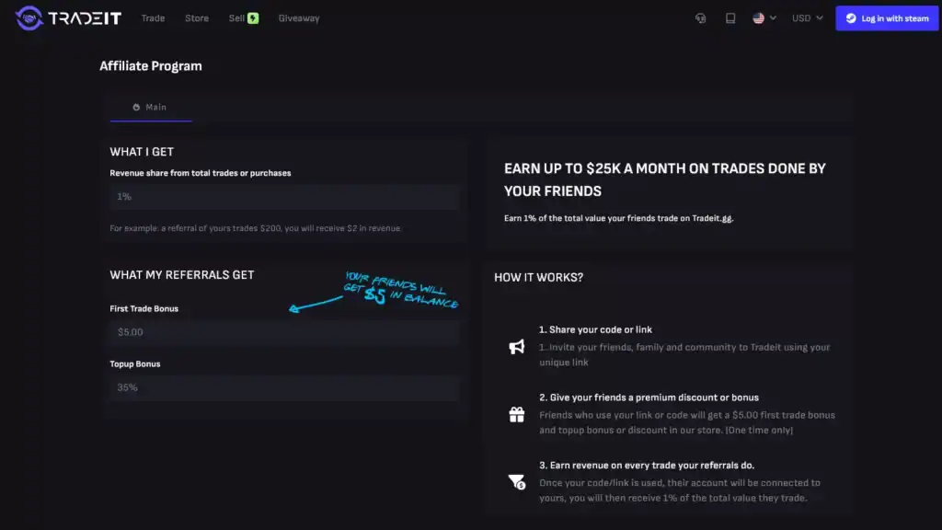942x530 pixels.
Task: Click '3. Earn revenue on every trade' text
Action: [647, 465]
